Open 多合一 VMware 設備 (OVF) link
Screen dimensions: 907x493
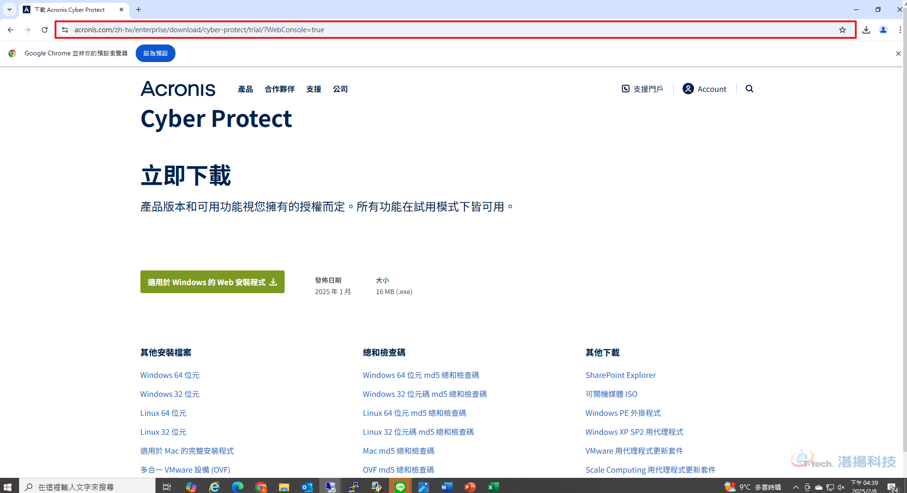(185, 470)
